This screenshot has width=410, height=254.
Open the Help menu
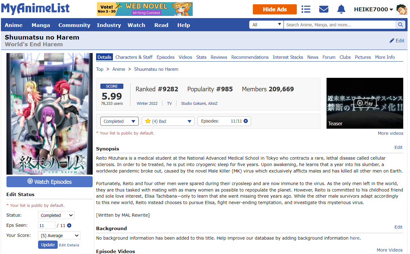coord(184,25)
